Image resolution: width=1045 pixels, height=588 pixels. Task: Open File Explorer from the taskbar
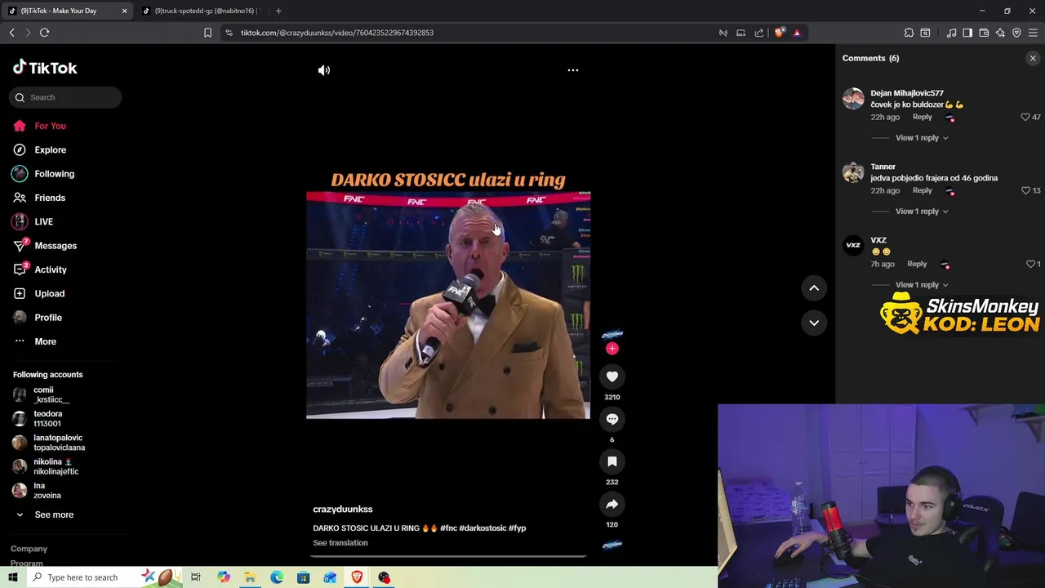tap(250, 577)
